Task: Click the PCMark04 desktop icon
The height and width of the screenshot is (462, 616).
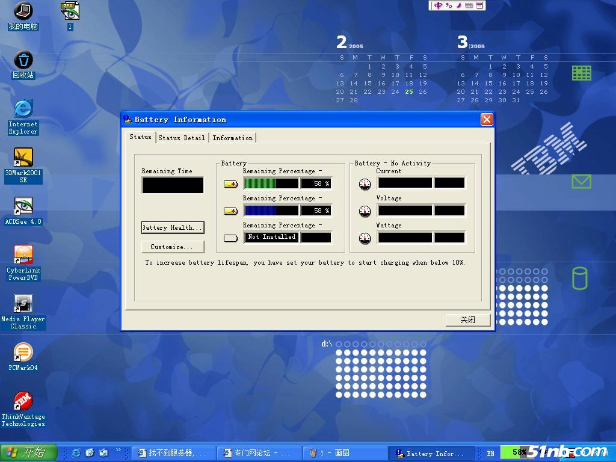Action: (23, 353)
